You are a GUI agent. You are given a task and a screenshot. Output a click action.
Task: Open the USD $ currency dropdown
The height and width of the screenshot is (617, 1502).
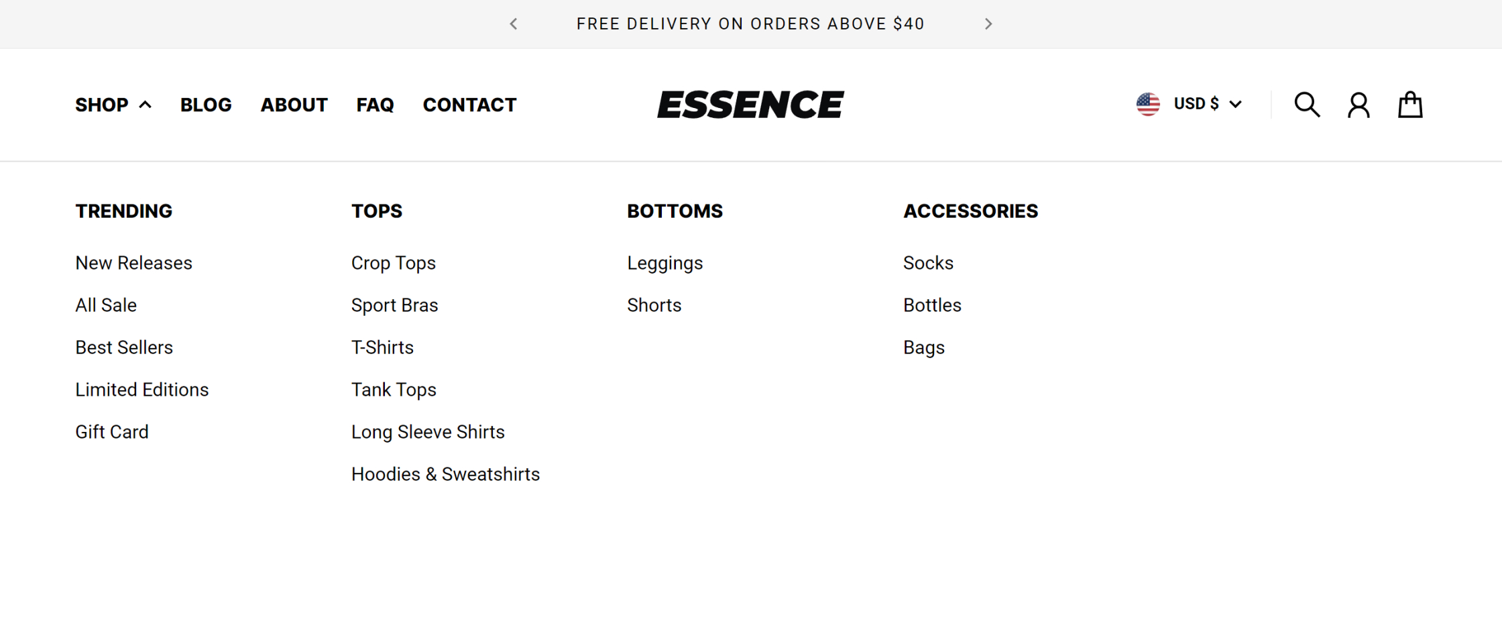(1208, 104)
